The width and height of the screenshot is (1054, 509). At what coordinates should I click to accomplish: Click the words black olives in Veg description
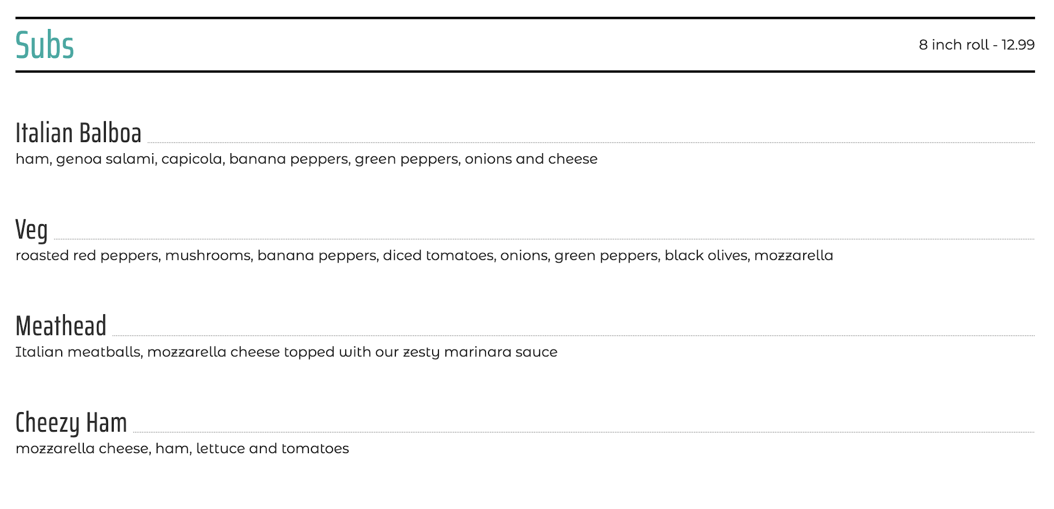pos(706,256)
